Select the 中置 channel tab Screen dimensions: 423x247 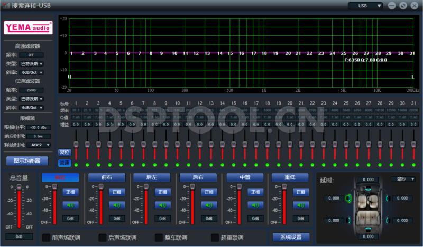[x=245, y=177]
